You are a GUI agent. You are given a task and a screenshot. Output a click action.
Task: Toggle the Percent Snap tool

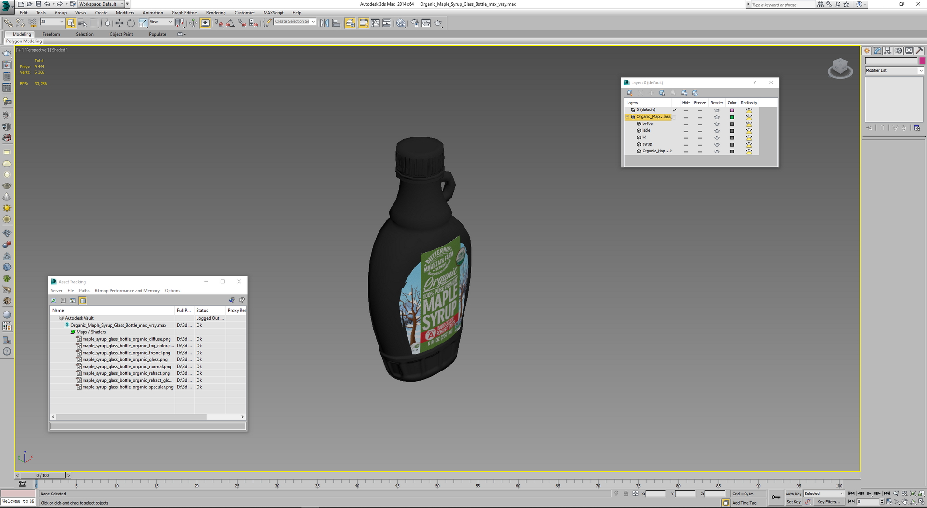coord(242,23)
